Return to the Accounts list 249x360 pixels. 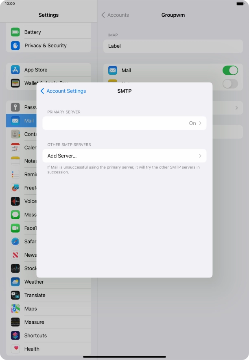[115, 15]
